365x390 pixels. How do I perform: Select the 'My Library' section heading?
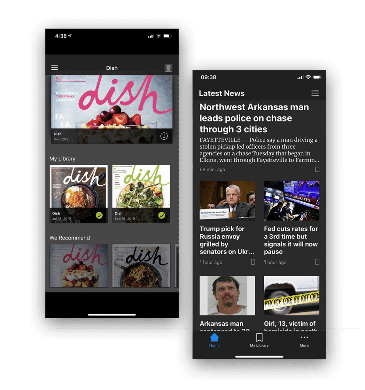(x=62, y=159)
